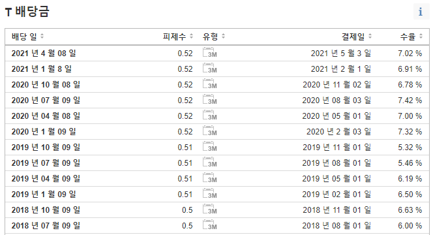Click yield value 6.50 %

click(x=410, y=195)
